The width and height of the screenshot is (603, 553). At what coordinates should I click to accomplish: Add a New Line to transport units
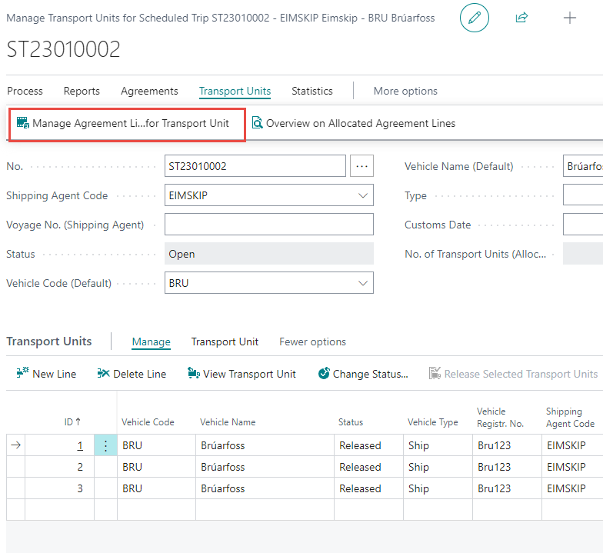[46, 374]
